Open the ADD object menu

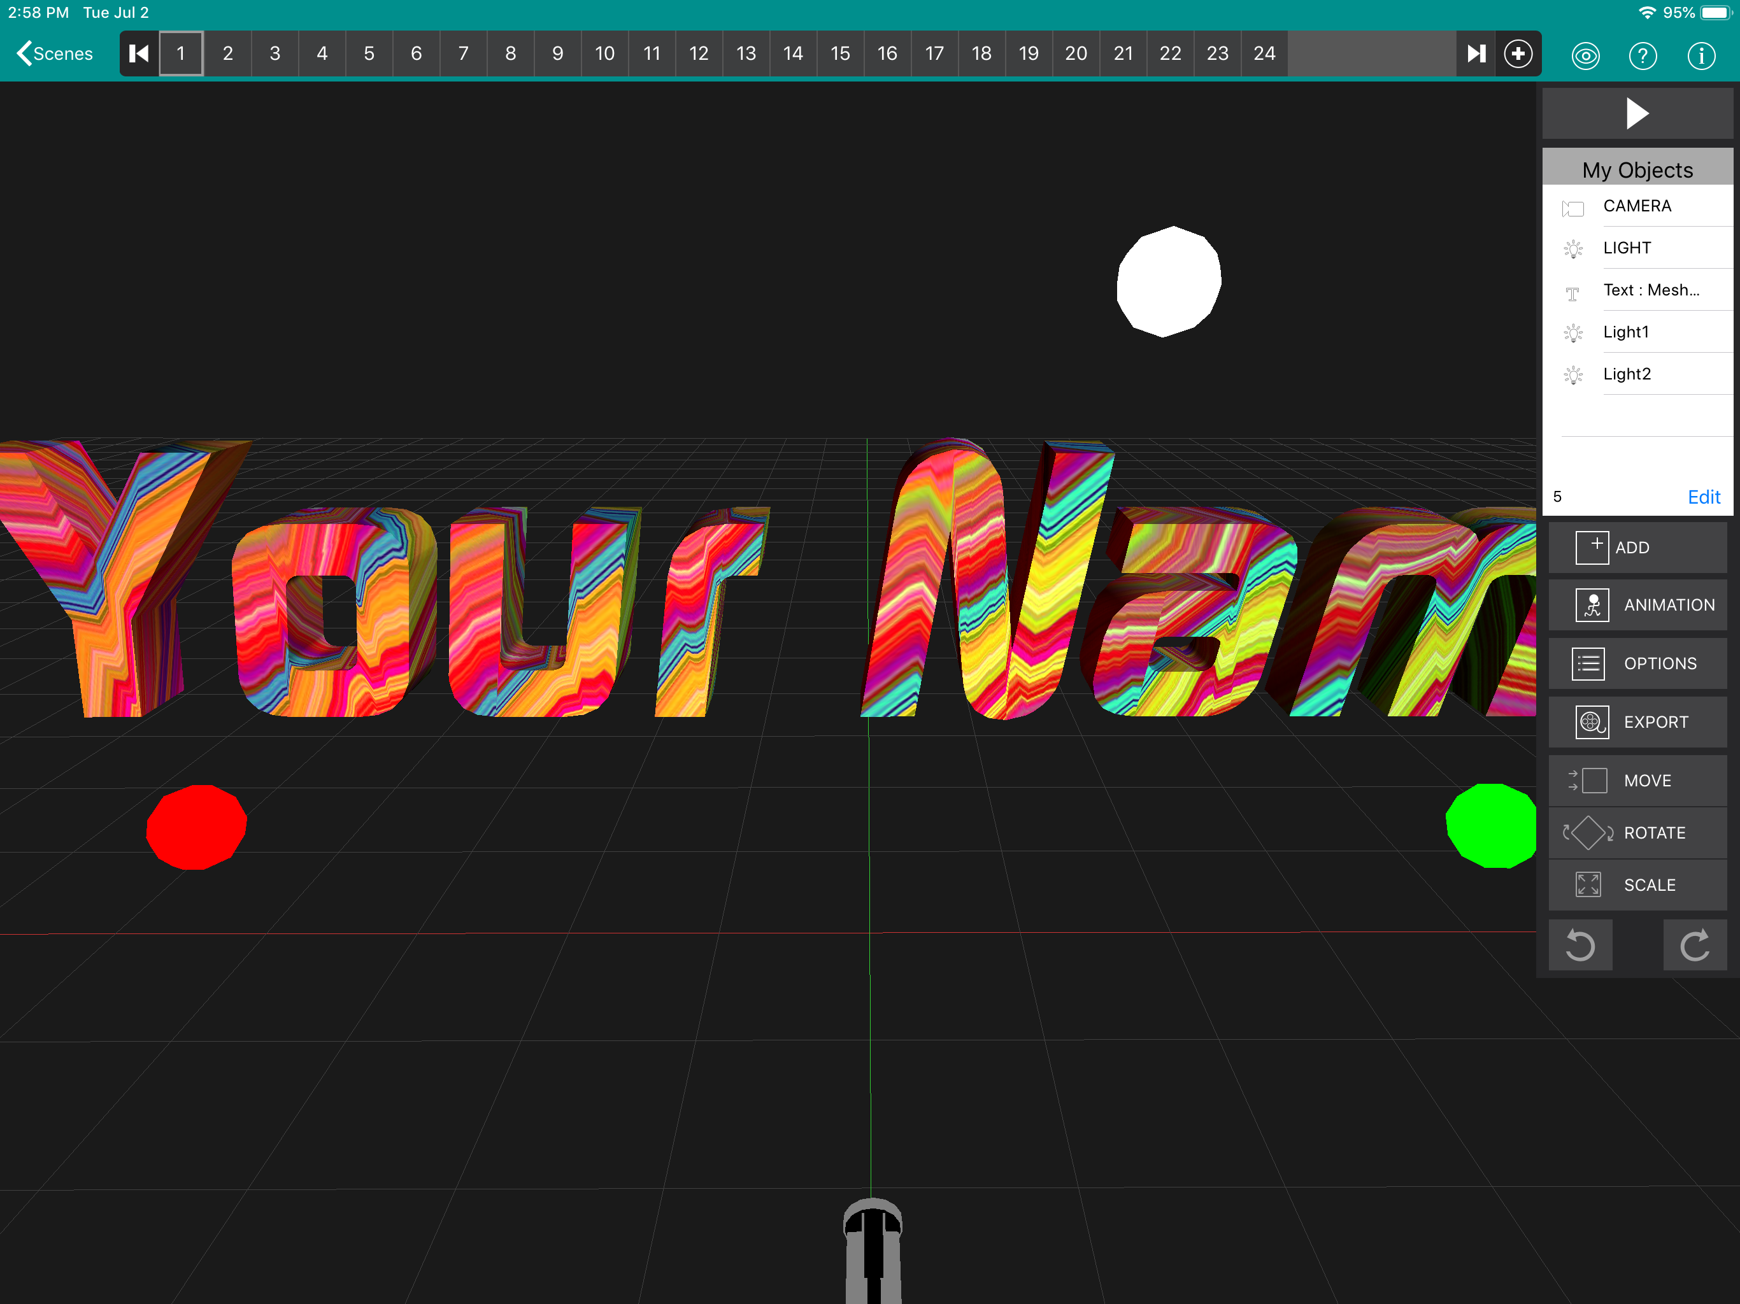pos(1637,548)
